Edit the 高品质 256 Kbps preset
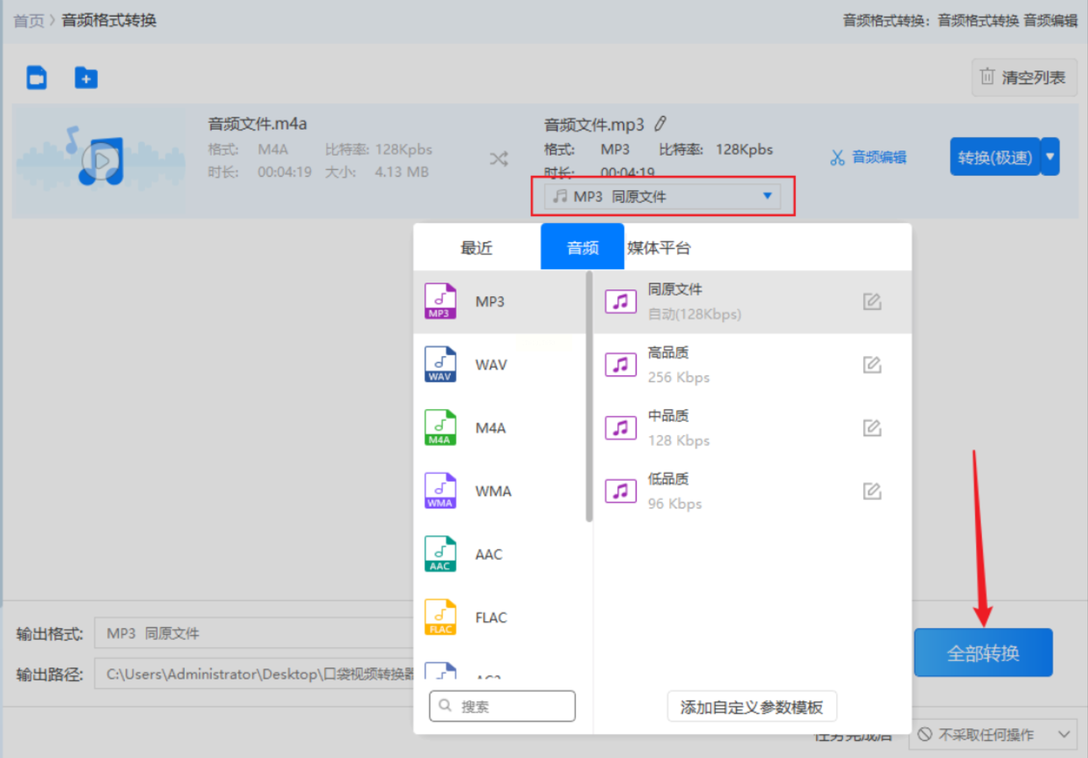 [x=872, y=365]
